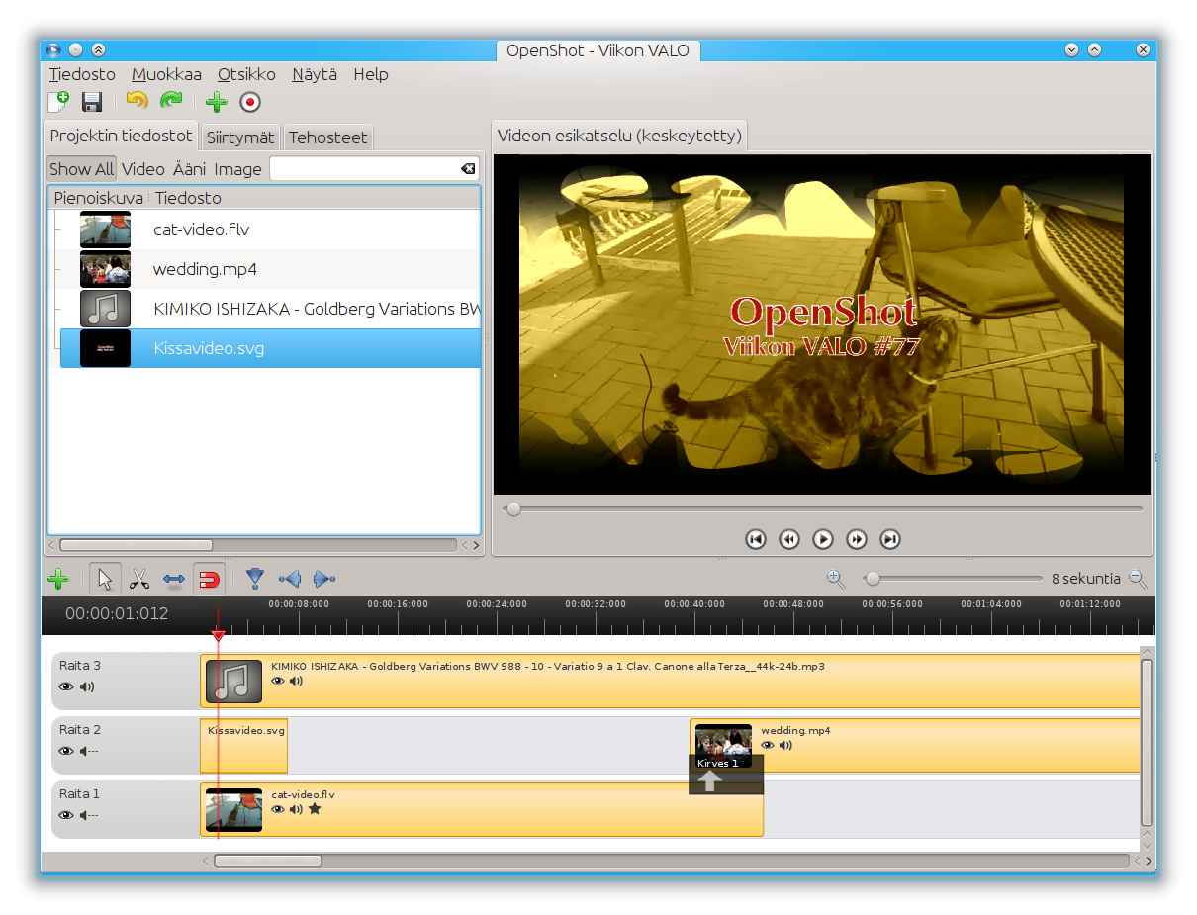The image size is (1197, 915).
Task: Toggle the speaker on the wedding.mp4 clip
Action: [785, 745]
